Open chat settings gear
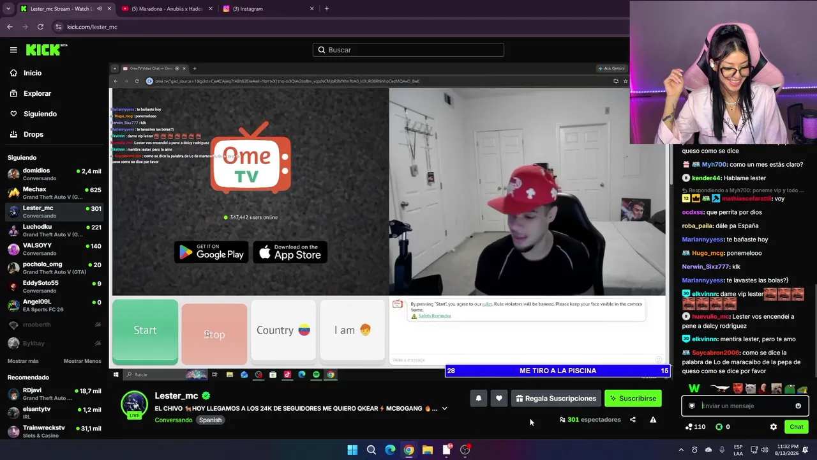Image resolution: width=817 pixels, height=460 pixels. click(x=774, y=427)
